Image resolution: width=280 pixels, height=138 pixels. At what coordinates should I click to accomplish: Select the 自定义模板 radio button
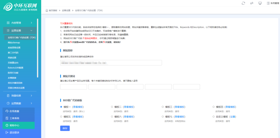[x=214, y=117]
